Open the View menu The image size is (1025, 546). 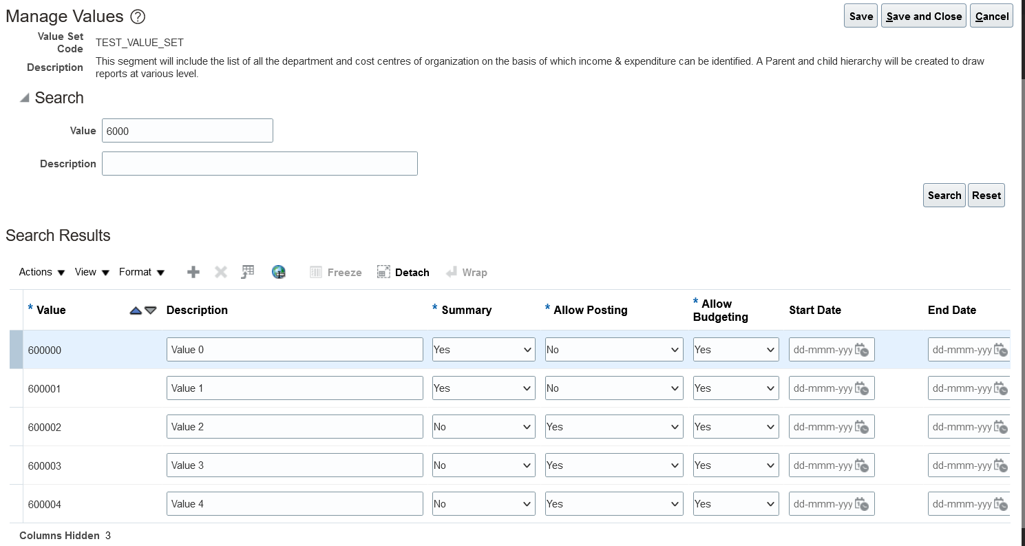coord(92,272)
